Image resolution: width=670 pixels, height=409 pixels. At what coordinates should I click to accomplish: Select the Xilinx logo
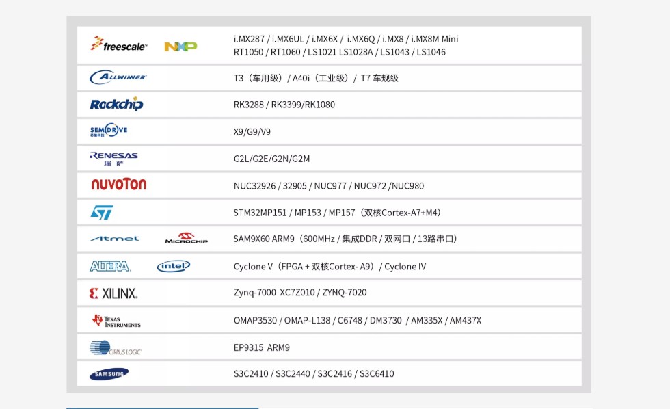point(113,293)
